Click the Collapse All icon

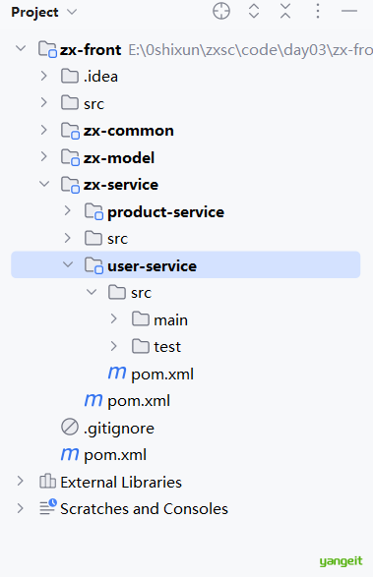pyautogui.click(x=285, y=11)
